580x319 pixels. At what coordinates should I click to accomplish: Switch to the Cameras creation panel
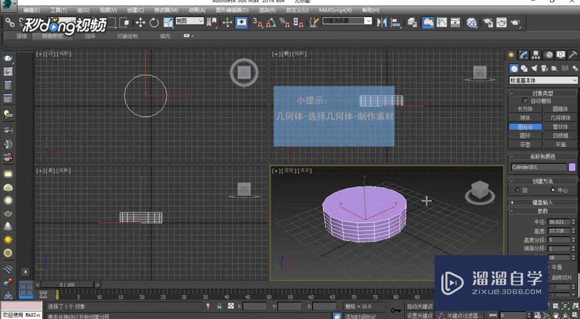[544, 68]
